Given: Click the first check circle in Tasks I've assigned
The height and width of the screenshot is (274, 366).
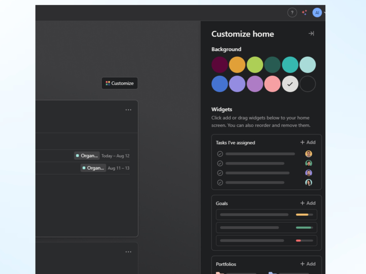Looking at the screenshot, I should point(220,154).
